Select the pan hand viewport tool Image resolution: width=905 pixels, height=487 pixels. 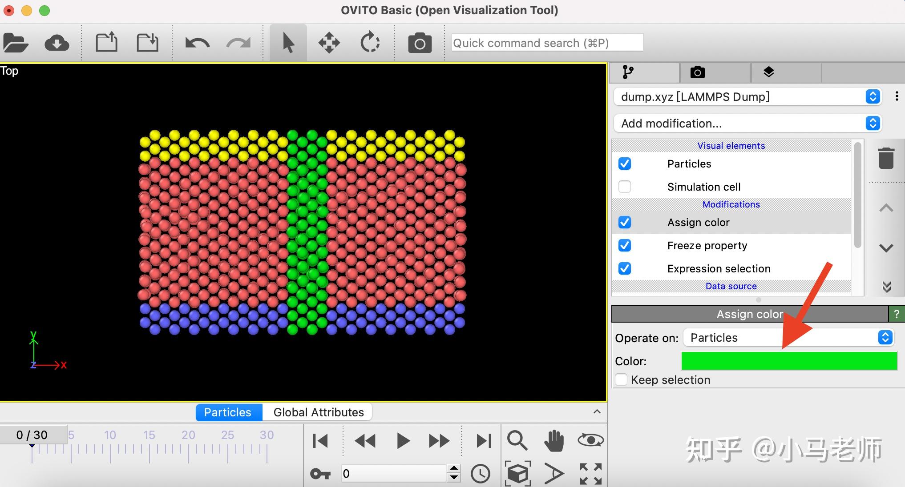(554, 440)
